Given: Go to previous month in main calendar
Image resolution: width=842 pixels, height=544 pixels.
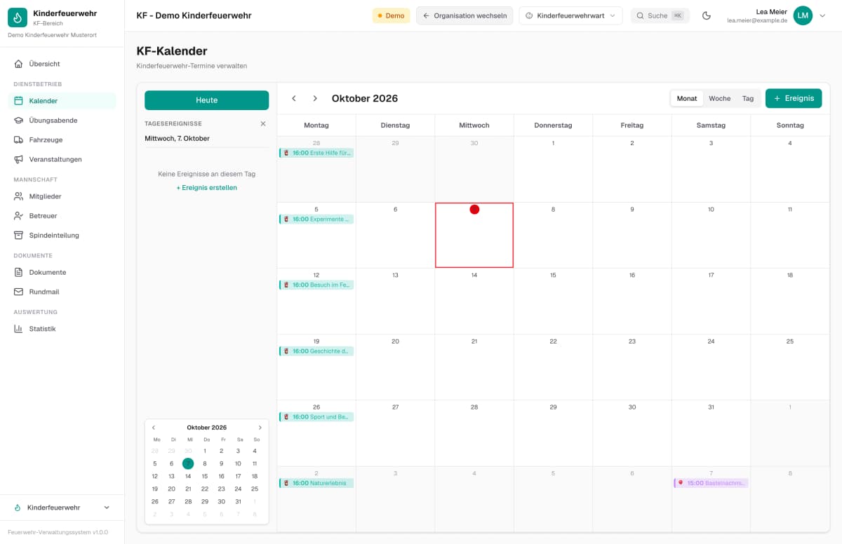Looking at the screenshot, I should click(x=294, y=99).
